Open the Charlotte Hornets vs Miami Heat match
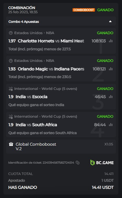Screen dimensions: 122x198 [51, 41]
